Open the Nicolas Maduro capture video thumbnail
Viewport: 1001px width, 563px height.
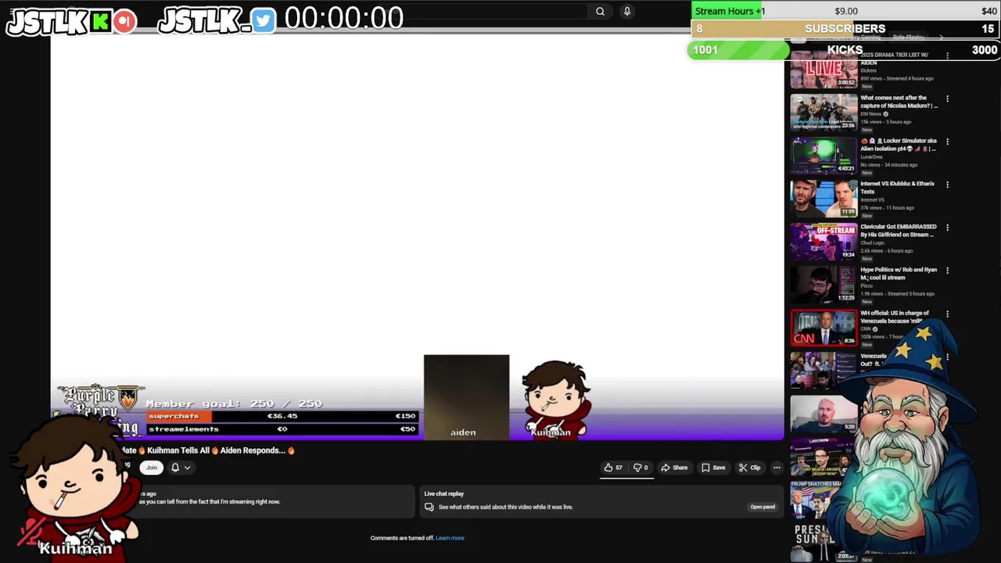point(823,112)
